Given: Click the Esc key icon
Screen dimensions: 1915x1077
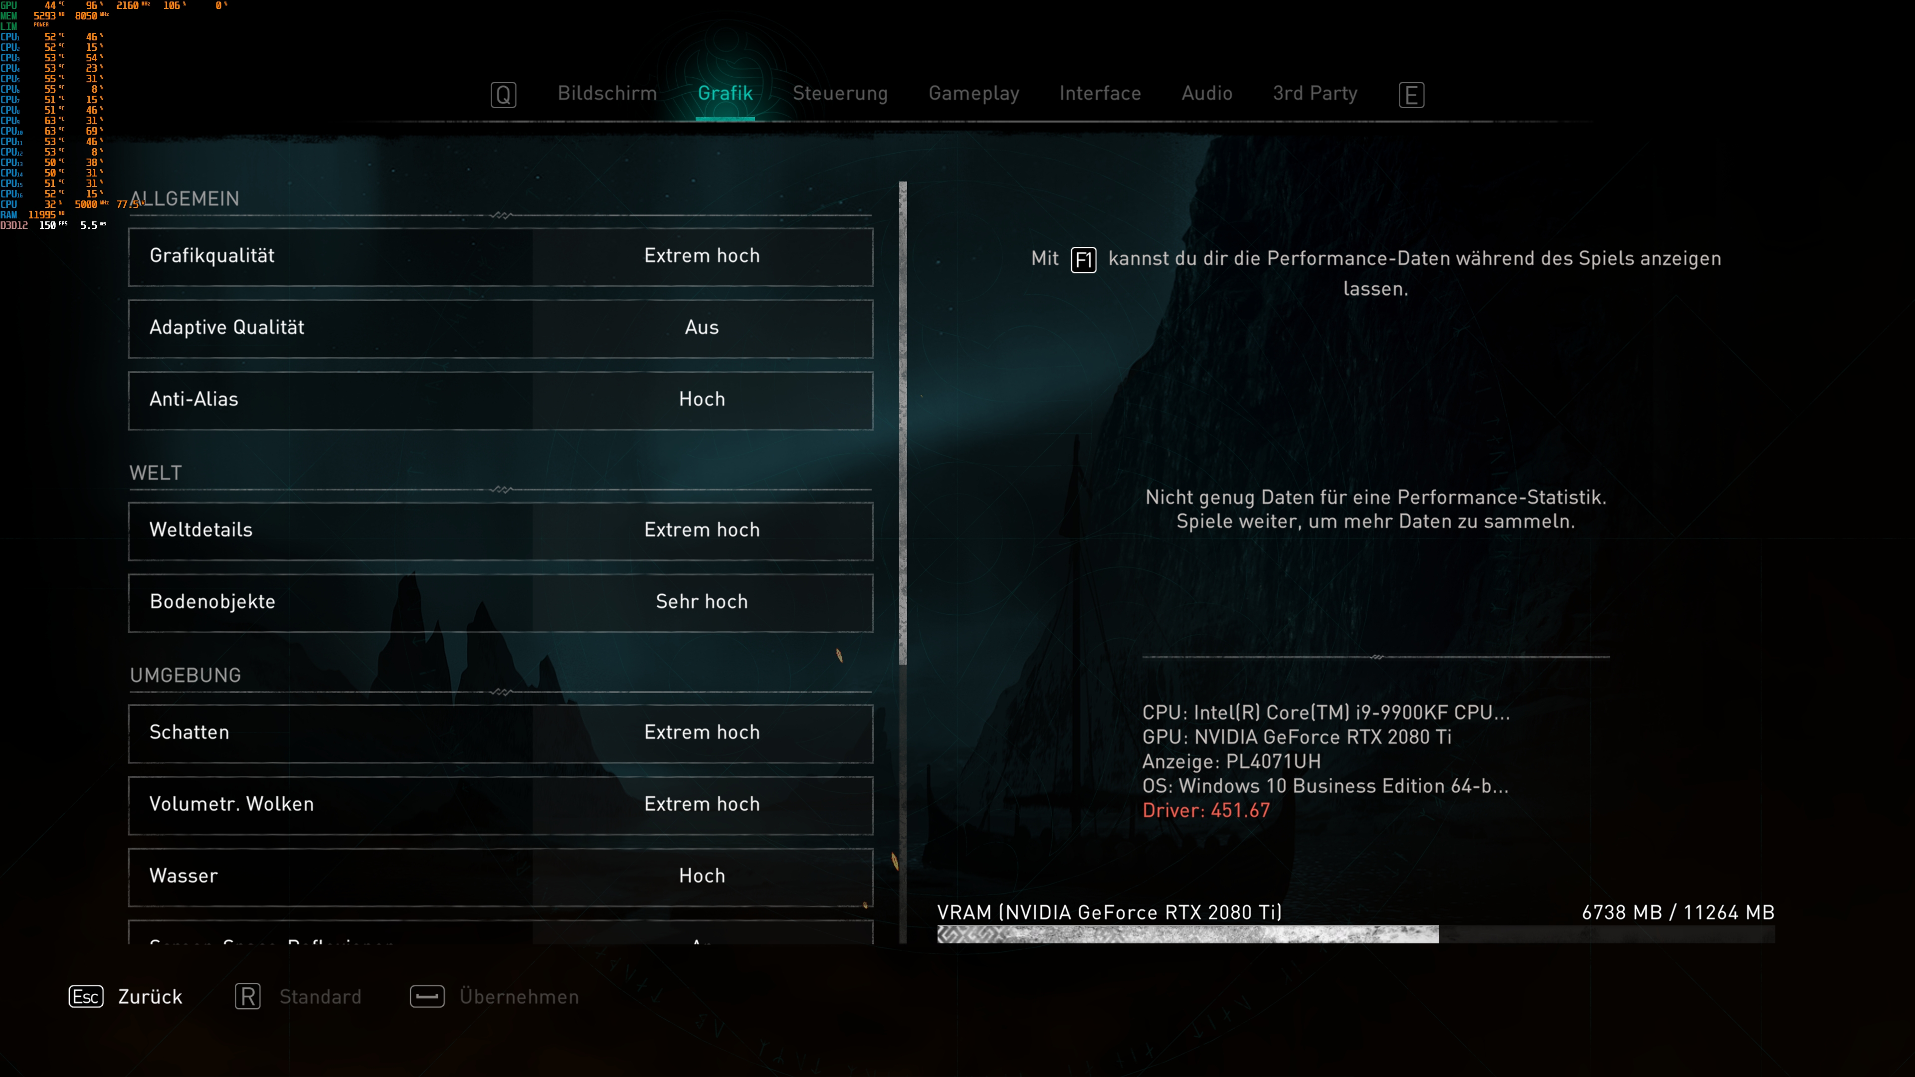Looking at the screenshot, I should tap(86, 997).
